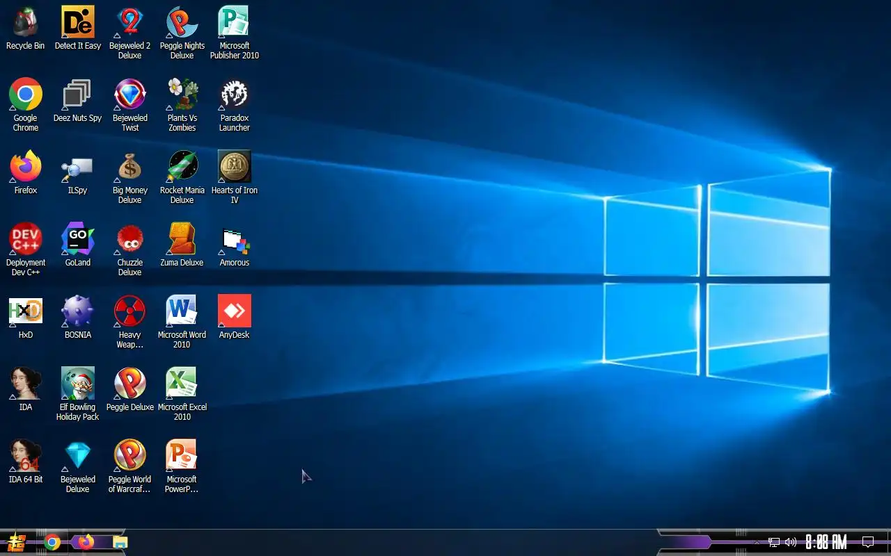891x556 pixels.
Task: Click Chrome icon in the taskbar
Action: coord(52,542)
